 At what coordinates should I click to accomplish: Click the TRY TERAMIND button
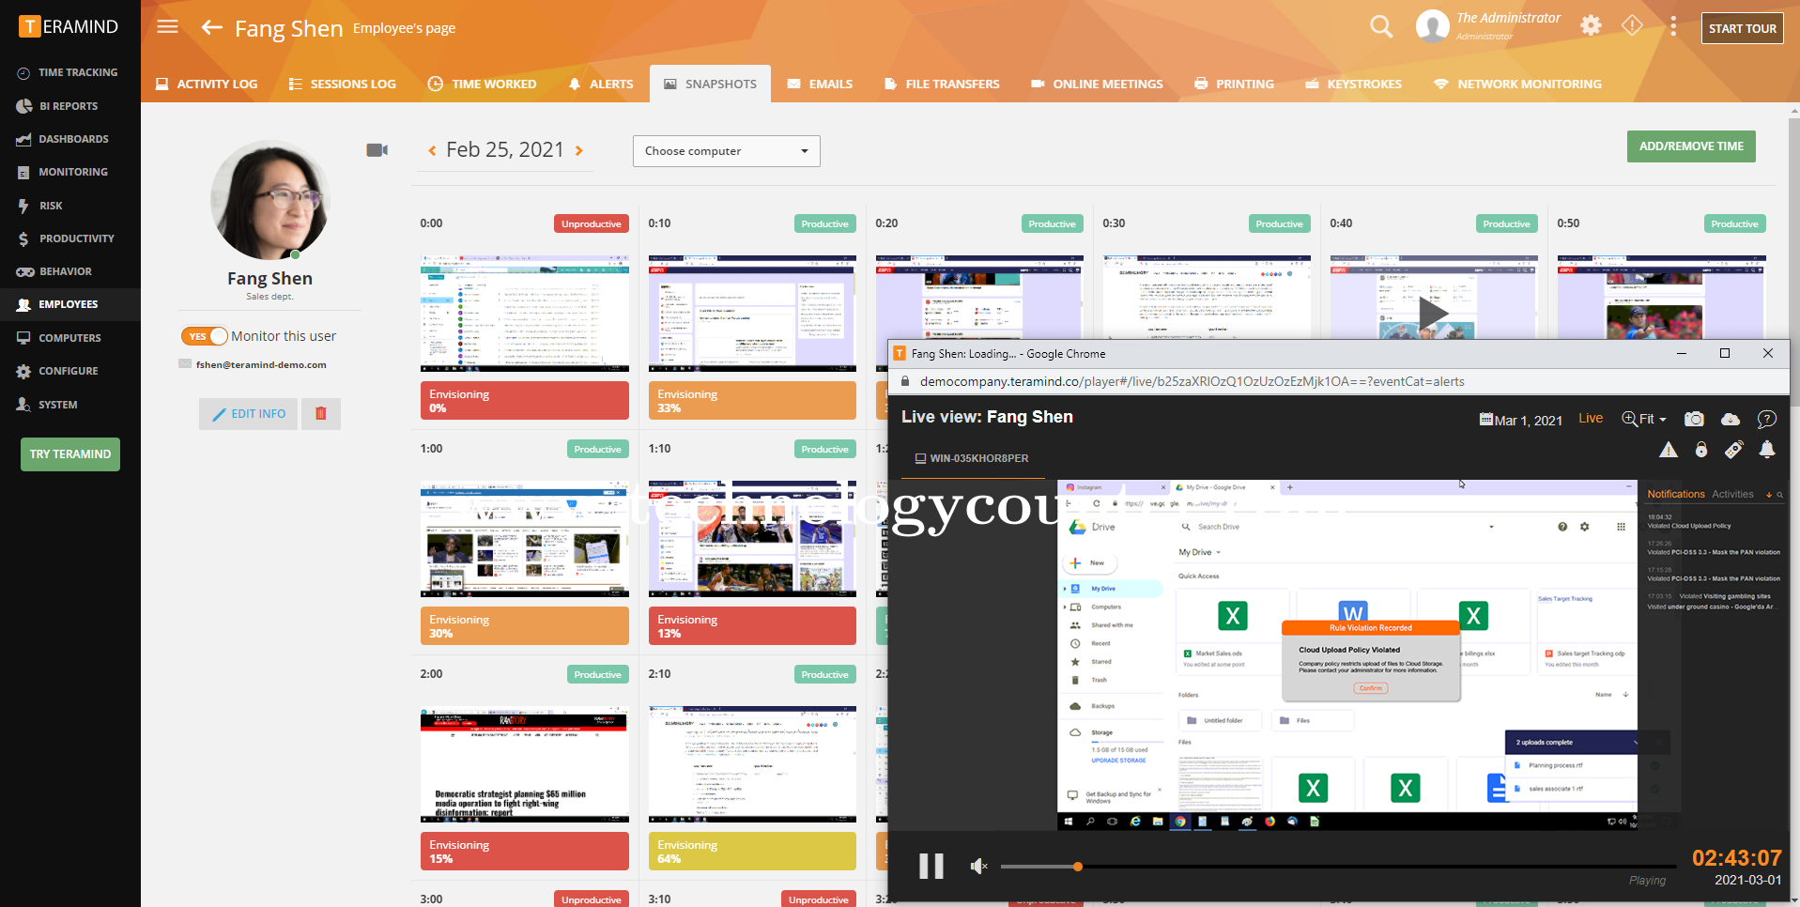[70, 454]
